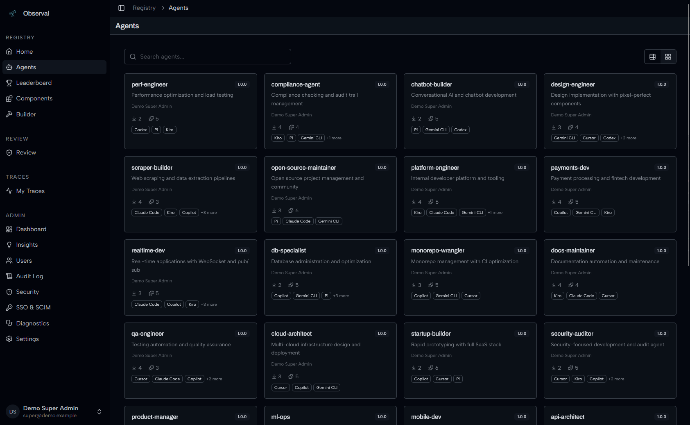The height and width of the screenshot is (425, 690).
Task: Click the DS user avatar
Action: click(x=13, y=411)
